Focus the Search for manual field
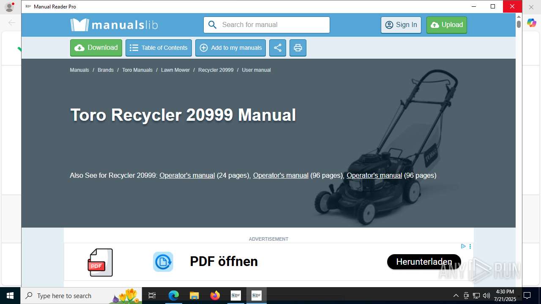Viewport: 541px width, 304px height. click(267, 25)
